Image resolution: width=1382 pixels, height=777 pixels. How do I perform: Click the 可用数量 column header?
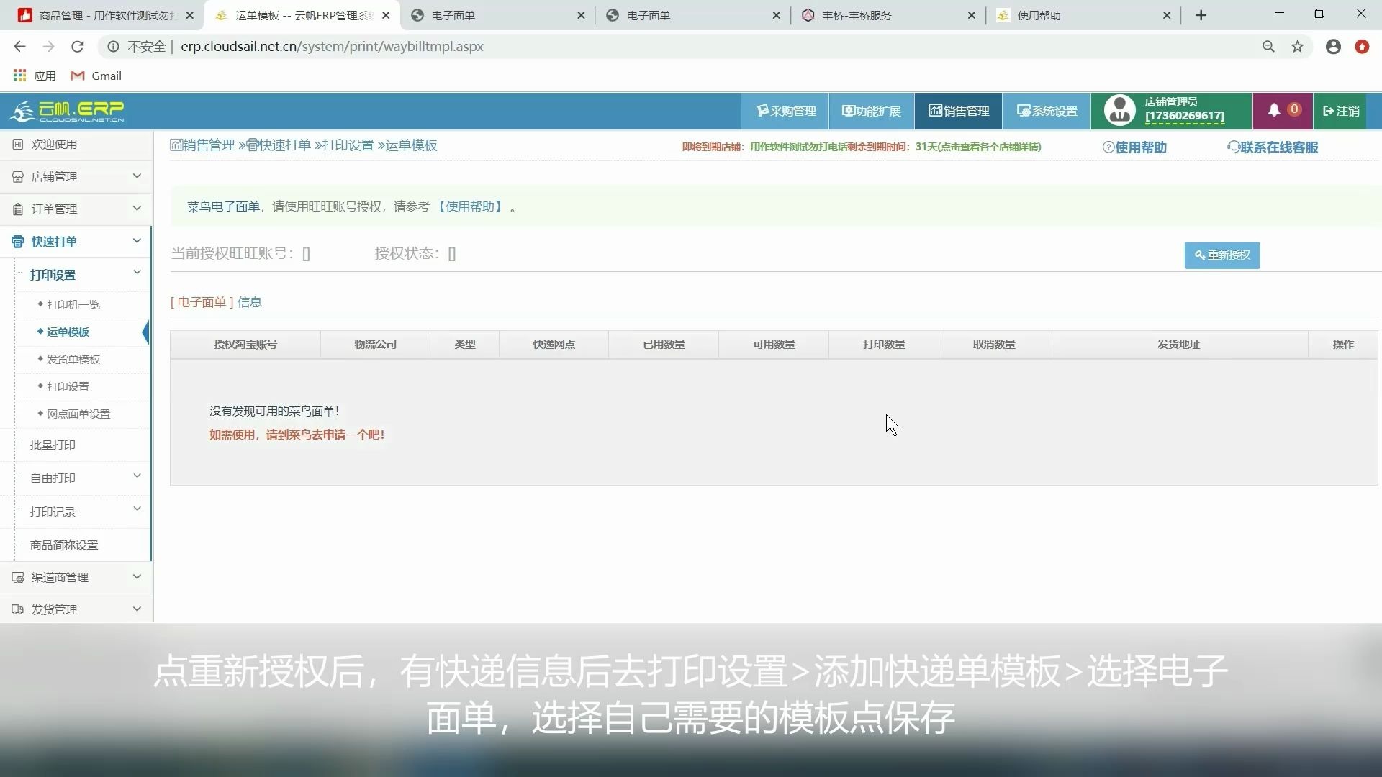(x=774, y=345)
